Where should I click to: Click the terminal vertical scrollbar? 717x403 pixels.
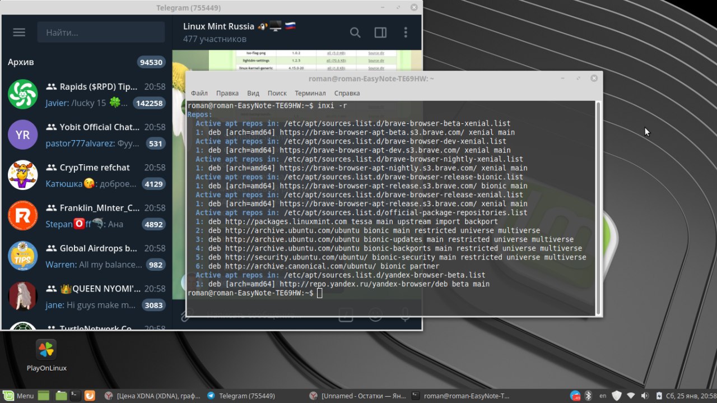click(x=598, y=207)
